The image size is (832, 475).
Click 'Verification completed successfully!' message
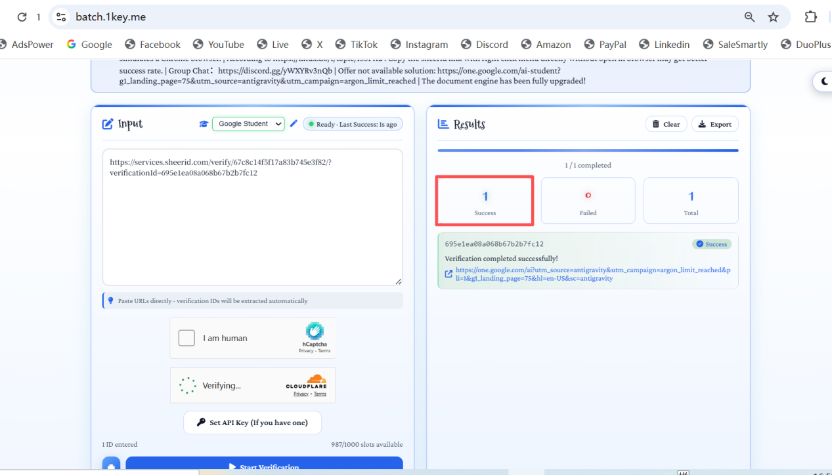pos(502,258)
